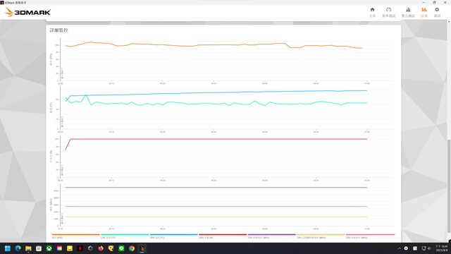451x254 pixels.
Task: Toggle the purple CPU clock legend entry
Action: 271,236
